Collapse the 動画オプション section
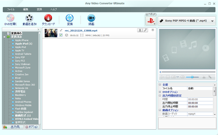Image resolution: width=218 pixels, height=135 pixels. [160, 110]
